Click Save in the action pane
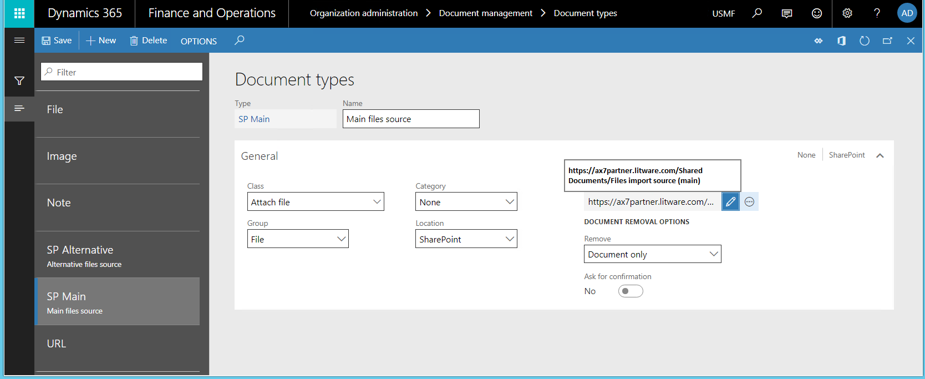Screen dimensions: 925x379 (x=57, y=41)
